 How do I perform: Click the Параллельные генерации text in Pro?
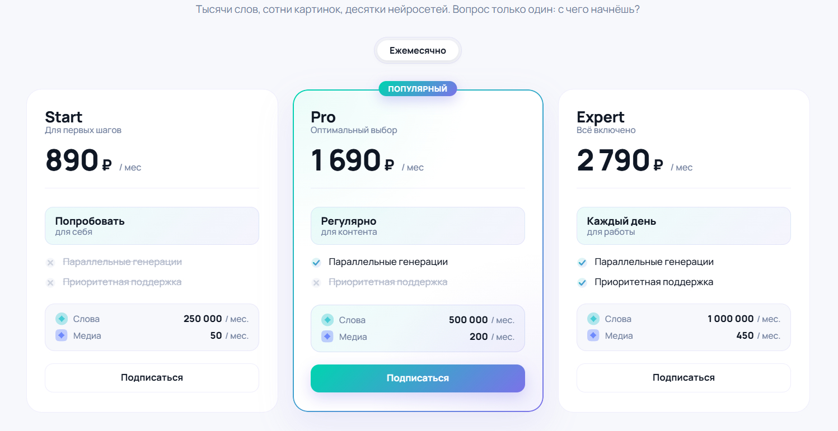388,262
